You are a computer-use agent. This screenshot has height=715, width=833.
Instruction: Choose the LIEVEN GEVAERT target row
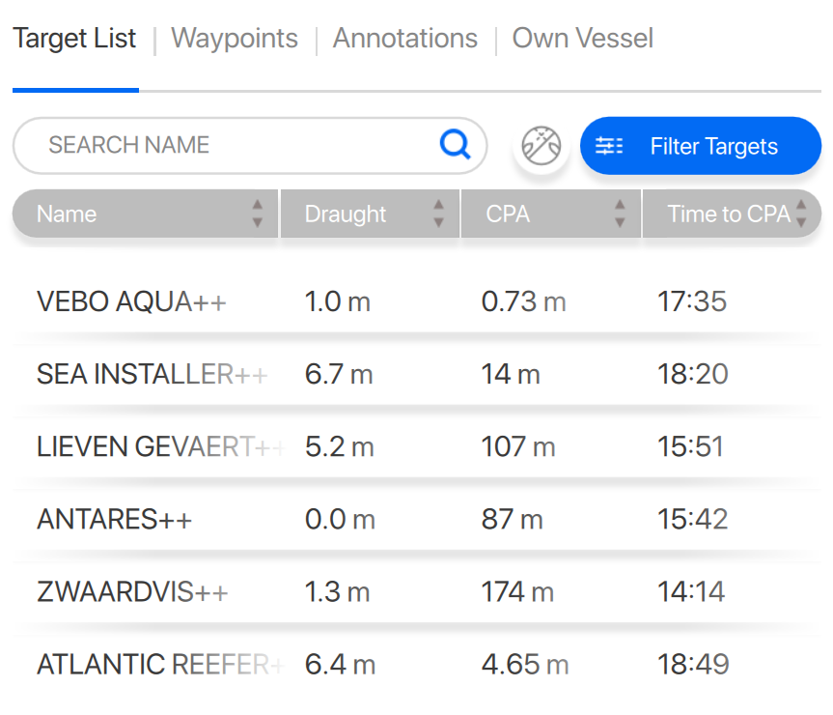[416, 446]
